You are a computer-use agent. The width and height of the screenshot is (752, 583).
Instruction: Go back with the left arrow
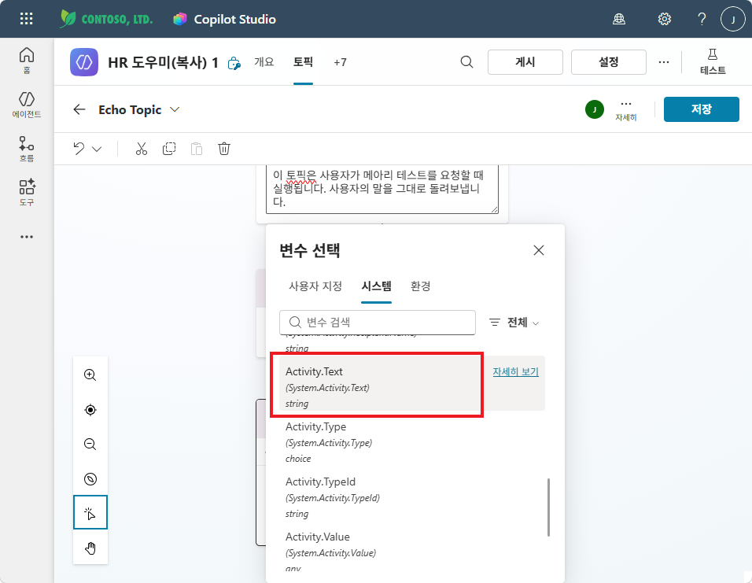click(79, 109)
